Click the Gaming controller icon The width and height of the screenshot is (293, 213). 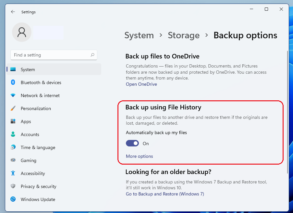click(13, 160)
